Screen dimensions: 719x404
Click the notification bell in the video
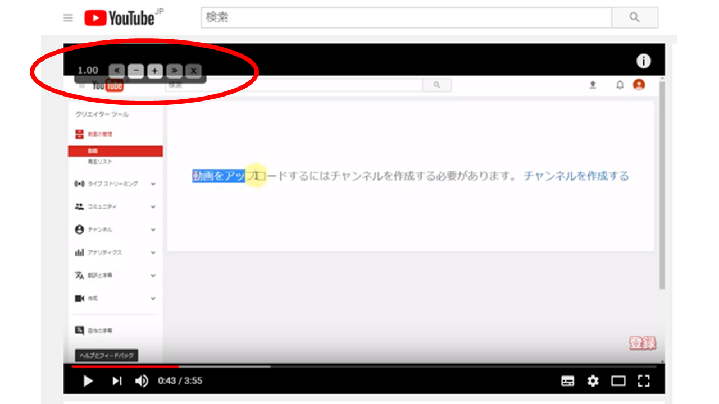pyautogui.click(x=620, y=85)
